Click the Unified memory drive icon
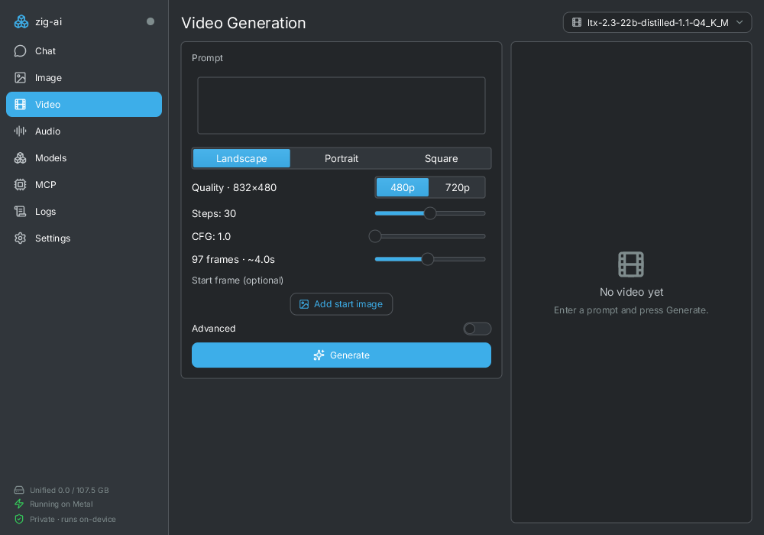764x535 pixels. [x=19, y=490]
